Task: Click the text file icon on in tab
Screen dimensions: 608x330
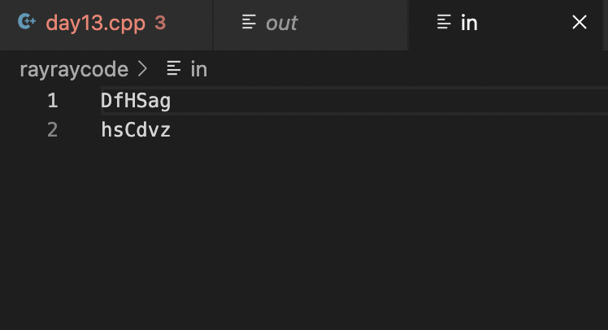Action: [x=444, y=22]
